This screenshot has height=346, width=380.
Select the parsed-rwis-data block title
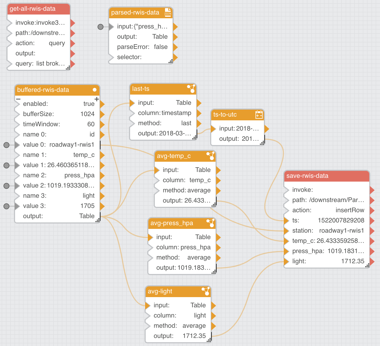[x=135, y=12]
